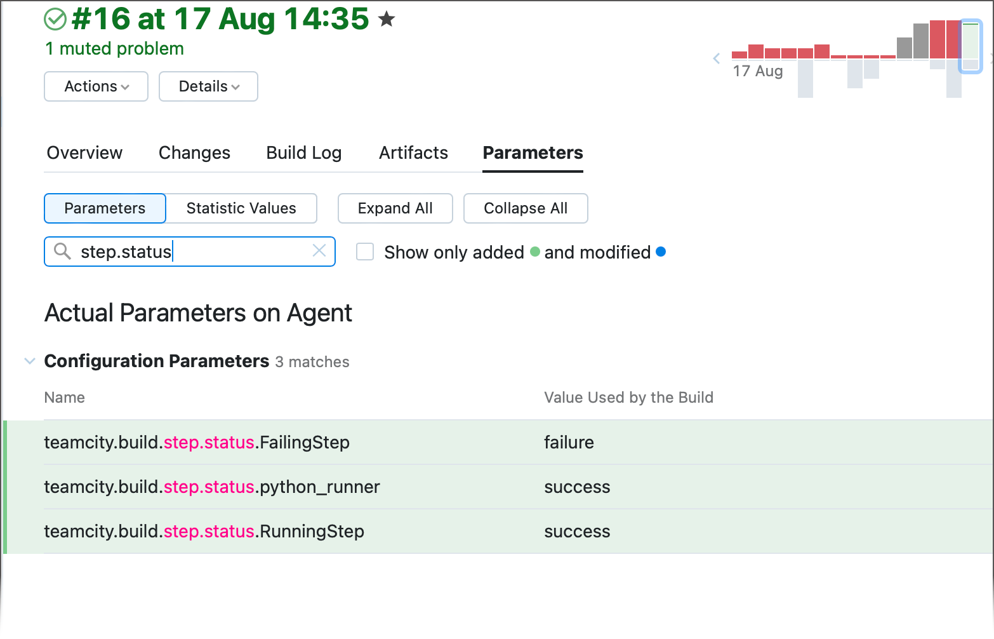Switch to the Changes tab

[194, 153]
